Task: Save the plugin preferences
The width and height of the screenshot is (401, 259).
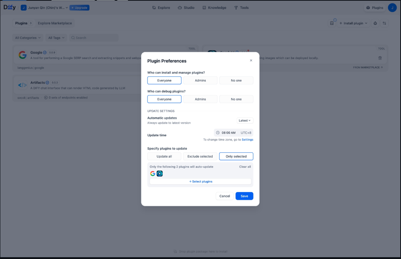Action: (244, 196)
